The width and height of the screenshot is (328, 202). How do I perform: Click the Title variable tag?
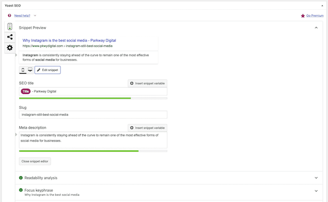click(x=25, y=91)
